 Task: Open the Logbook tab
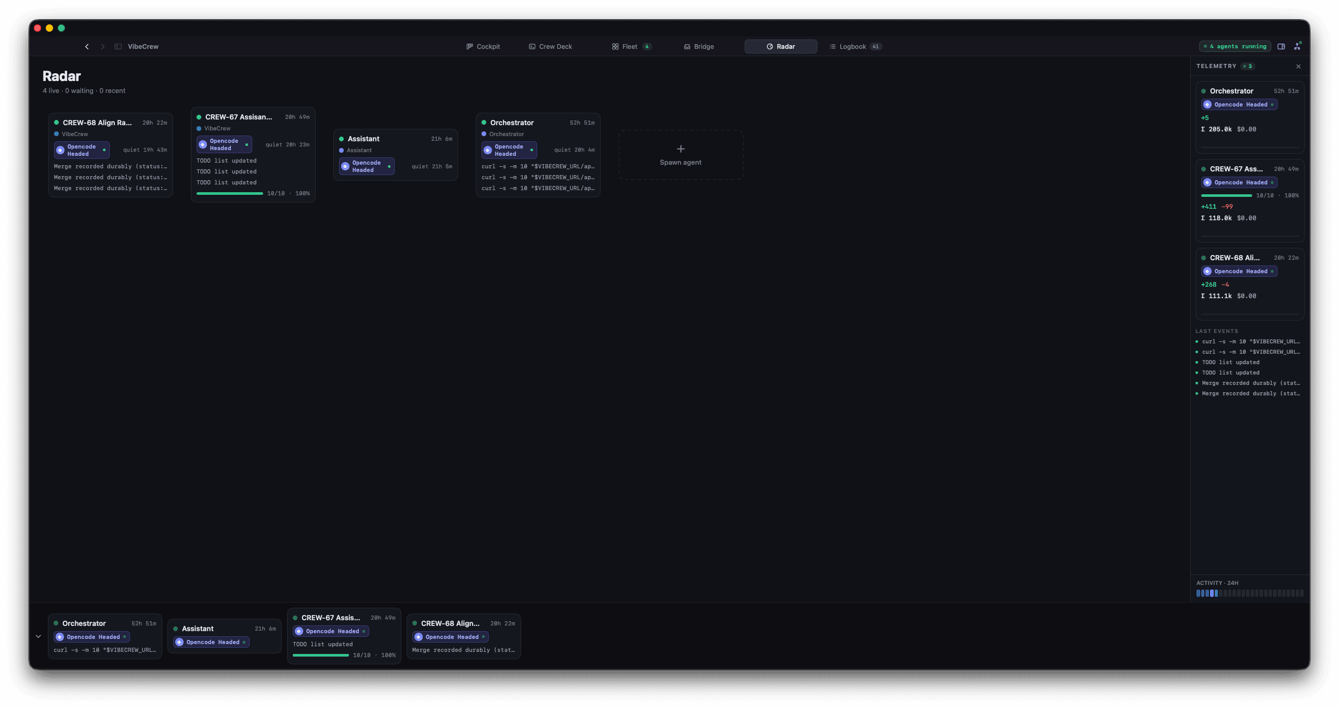[x=855, y=47]
